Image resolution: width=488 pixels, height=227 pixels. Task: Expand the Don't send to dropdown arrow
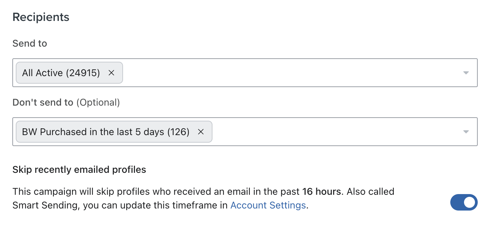tap(466, 132)
